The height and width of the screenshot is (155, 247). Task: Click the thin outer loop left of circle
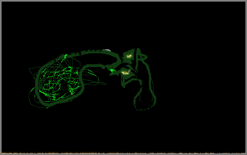(31, 98)
